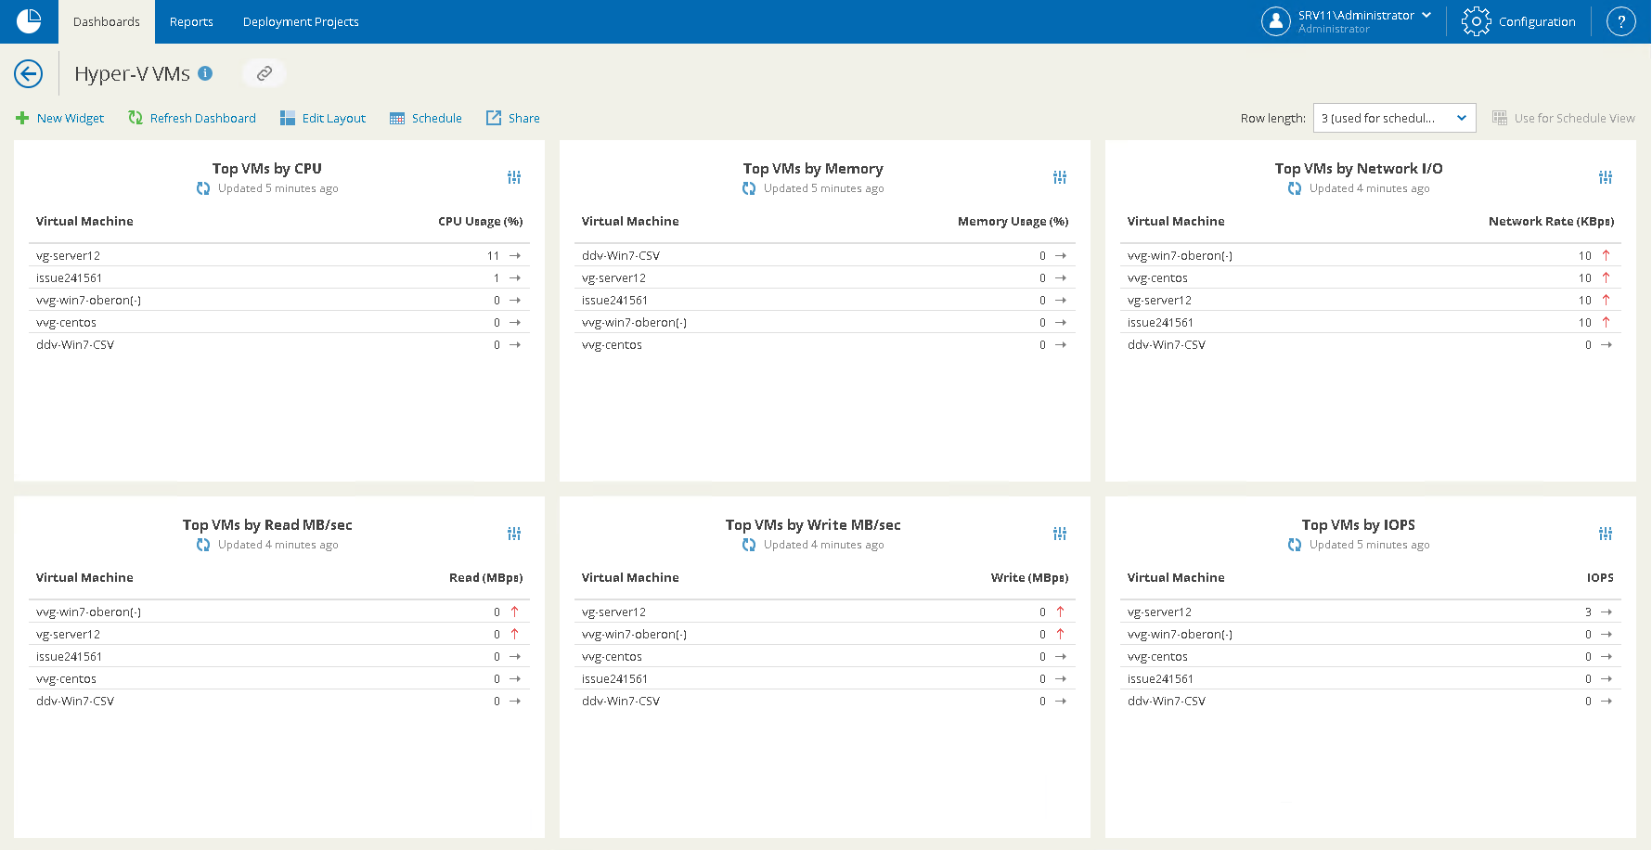Click the user avatar icon
The image size is (1652, 850).
[1276, 21]
